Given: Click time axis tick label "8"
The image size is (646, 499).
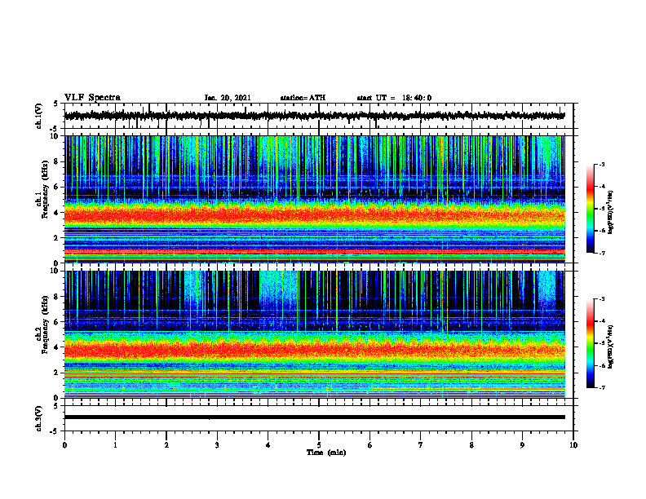Looking at the screenshot, I should coord(471,445).
